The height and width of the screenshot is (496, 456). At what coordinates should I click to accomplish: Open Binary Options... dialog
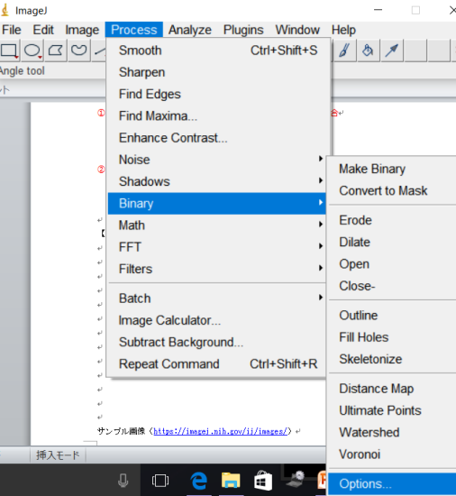click(x=392, y=483)
